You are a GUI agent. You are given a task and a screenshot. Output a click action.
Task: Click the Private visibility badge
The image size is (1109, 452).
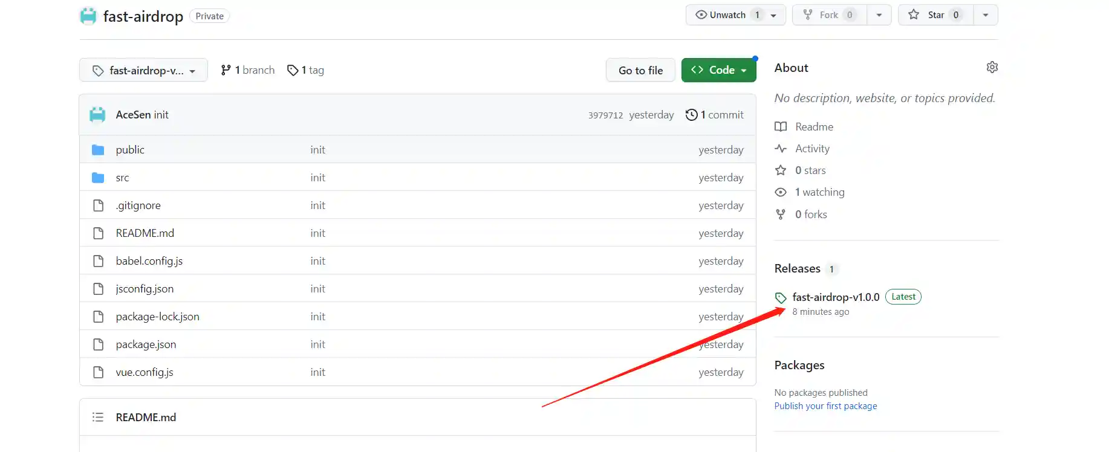click(x=210, y=16)
